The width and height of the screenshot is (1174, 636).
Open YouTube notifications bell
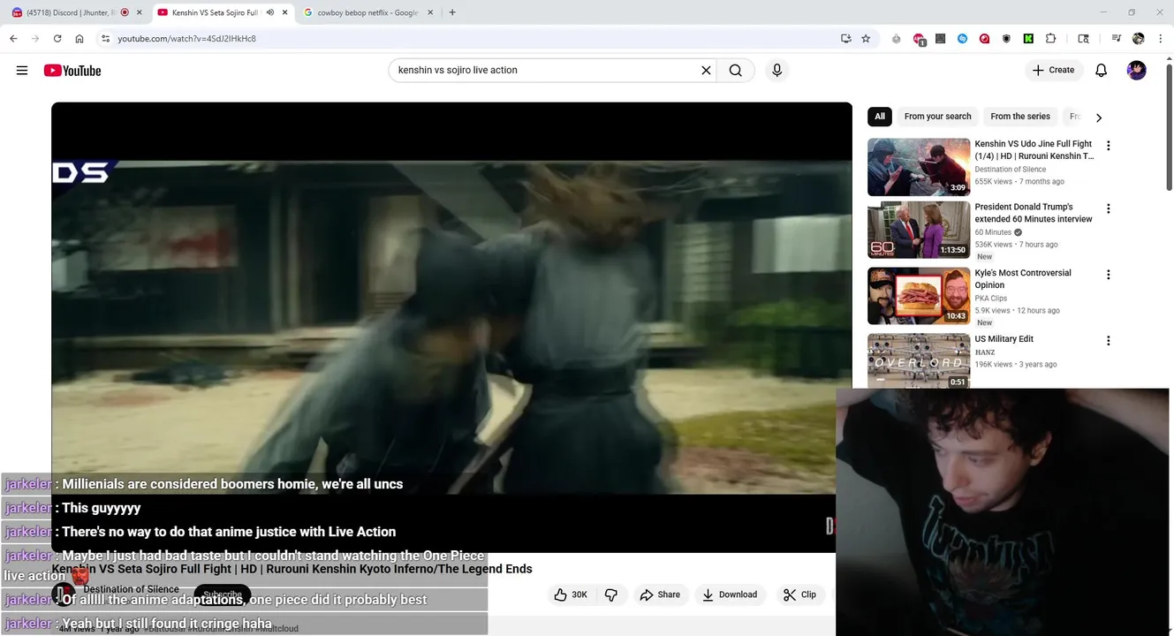click(1101, 71)
